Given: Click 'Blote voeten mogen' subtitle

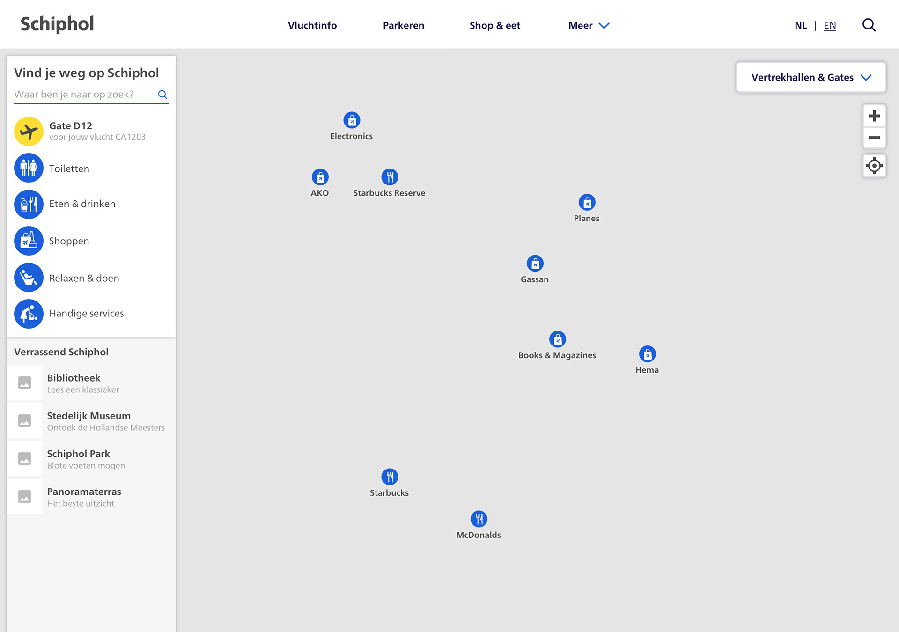Looking at the screenshot, I should 86,465.
